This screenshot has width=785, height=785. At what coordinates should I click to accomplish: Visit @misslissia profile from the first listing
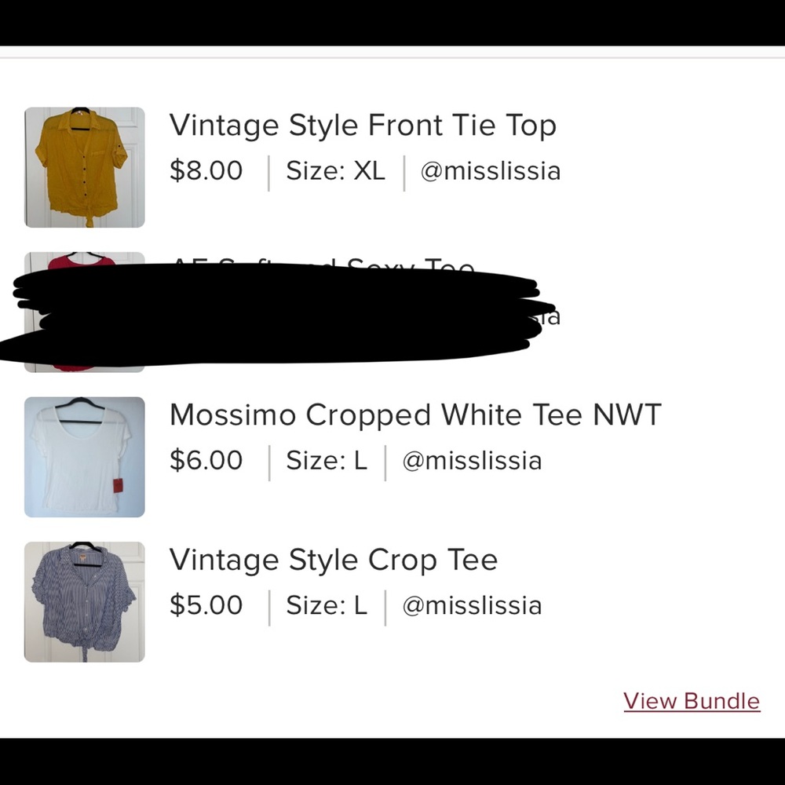click(490, 170)
